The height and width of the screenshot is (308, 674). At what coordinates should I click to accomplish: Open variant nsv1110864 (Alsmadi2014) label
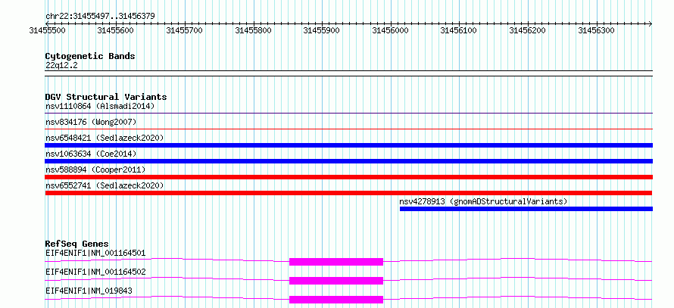[x=100, y=106]
